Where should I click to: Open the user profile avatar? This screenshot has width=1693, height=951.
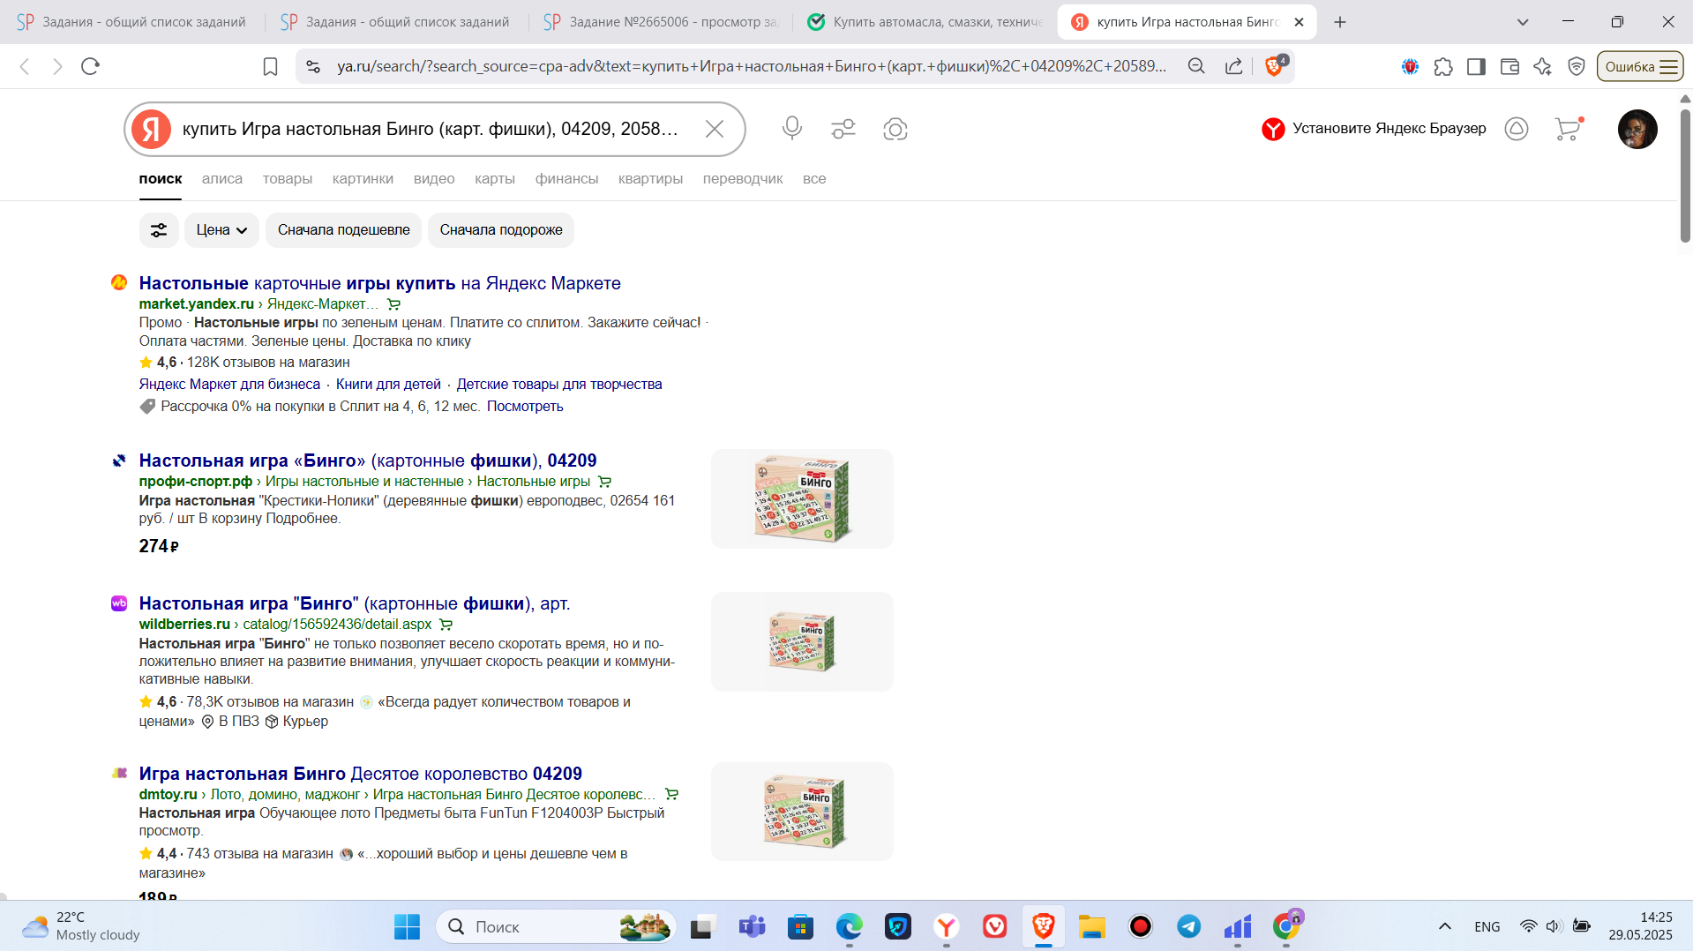(x=1637, y=129)
